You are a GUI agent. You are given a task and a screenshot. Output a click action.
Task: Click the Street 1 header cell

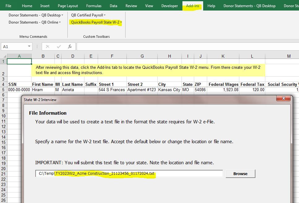click(112, 84)
